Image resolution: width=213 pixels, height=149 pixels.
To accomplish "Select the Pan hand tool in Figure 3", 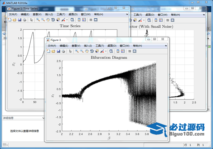I will tap(87, 51).
